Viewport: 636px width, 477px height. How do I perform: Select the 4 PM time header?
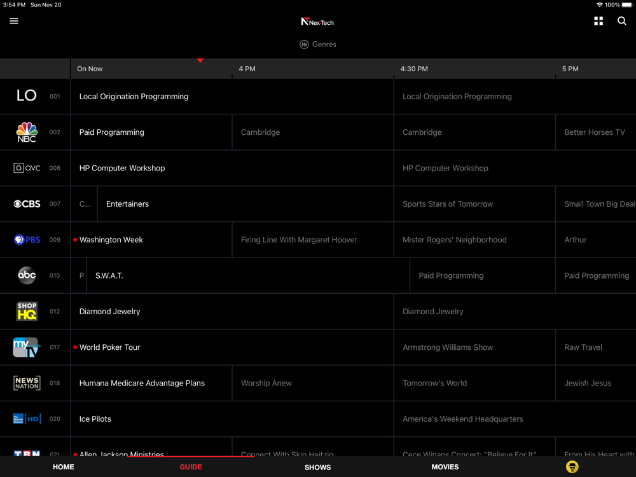pos(247,69)
